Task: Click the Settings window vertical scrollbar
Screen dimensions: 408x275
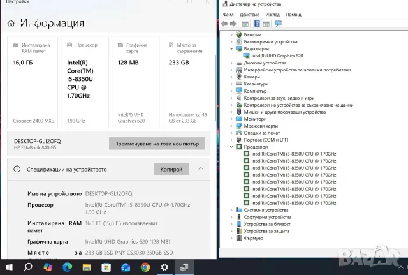Action: (x=215, y=87)
